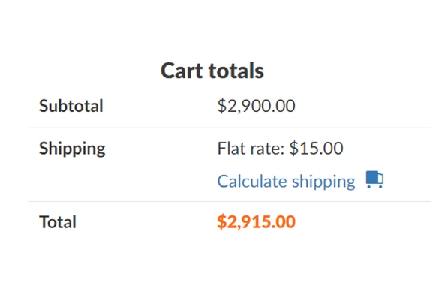Click the Subtotal label
This screenshot has height=286, width=445.
(71, 106)
